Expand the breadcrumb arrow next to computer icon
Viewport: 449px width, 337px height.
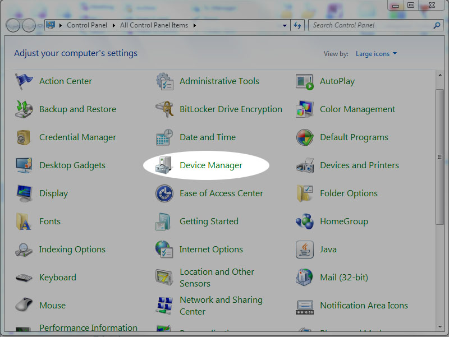[61, 25]
